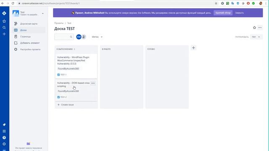Click the task type icon on TEST-2
The height and width of the screenshot is (151, 269).
[58, 97]
